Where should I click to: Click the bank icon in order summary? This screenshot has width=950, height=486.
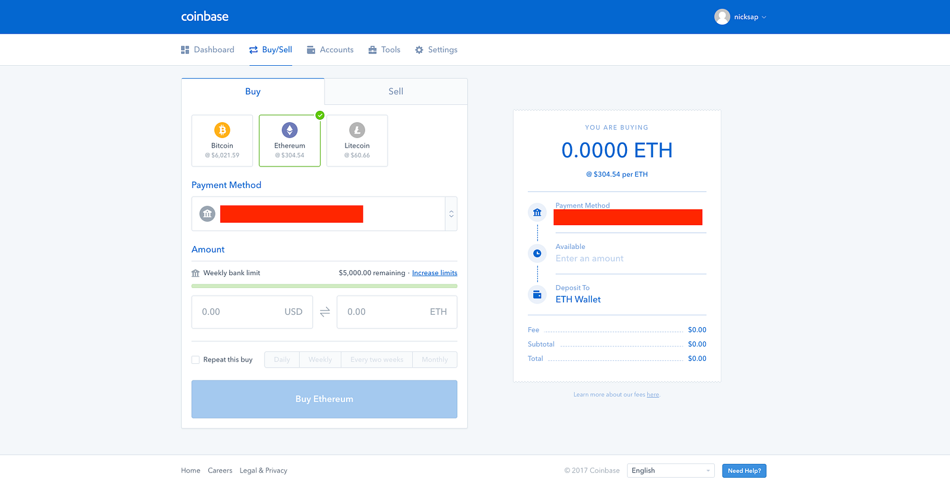(x=537, y=212)
